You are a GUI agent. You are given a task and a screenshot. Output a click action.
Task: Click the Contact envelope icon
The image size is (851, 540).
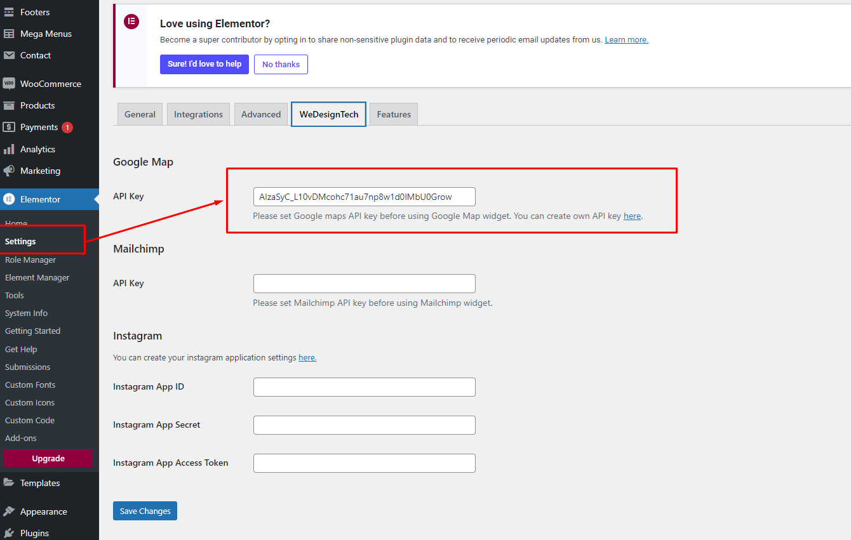9,55
